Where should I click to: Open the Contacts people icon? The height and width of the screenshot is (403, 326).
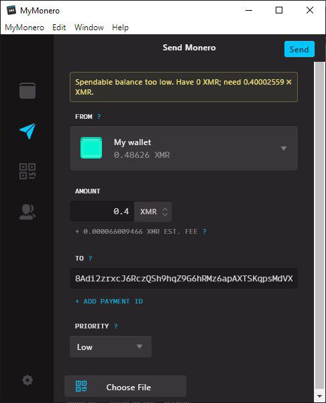[28, 212]
